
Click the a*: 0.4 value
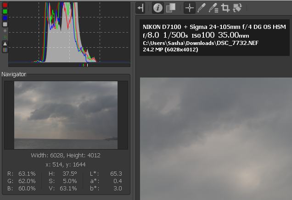[106, 181]
